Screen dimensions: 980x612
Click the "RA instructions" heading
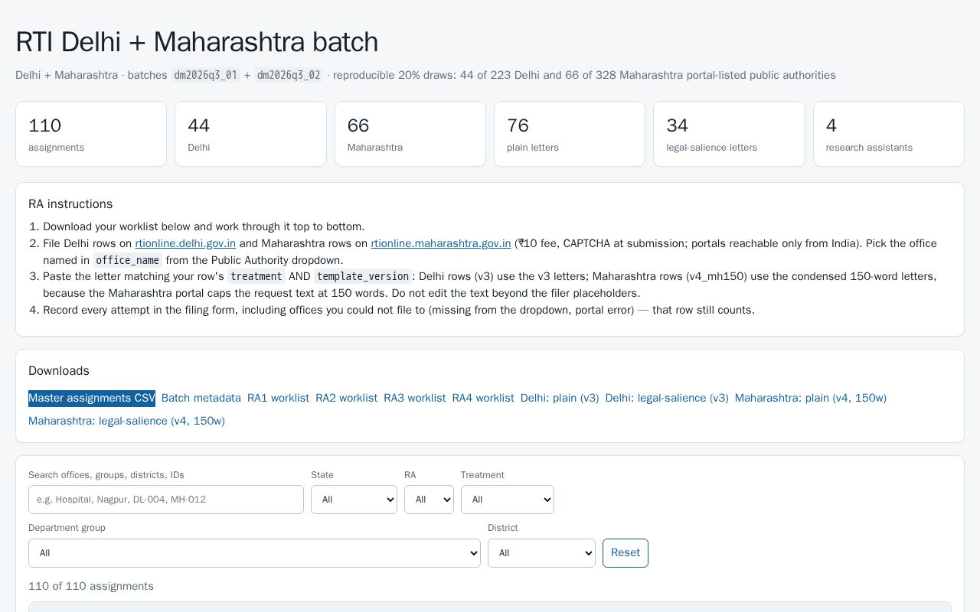tap(70, 204)
